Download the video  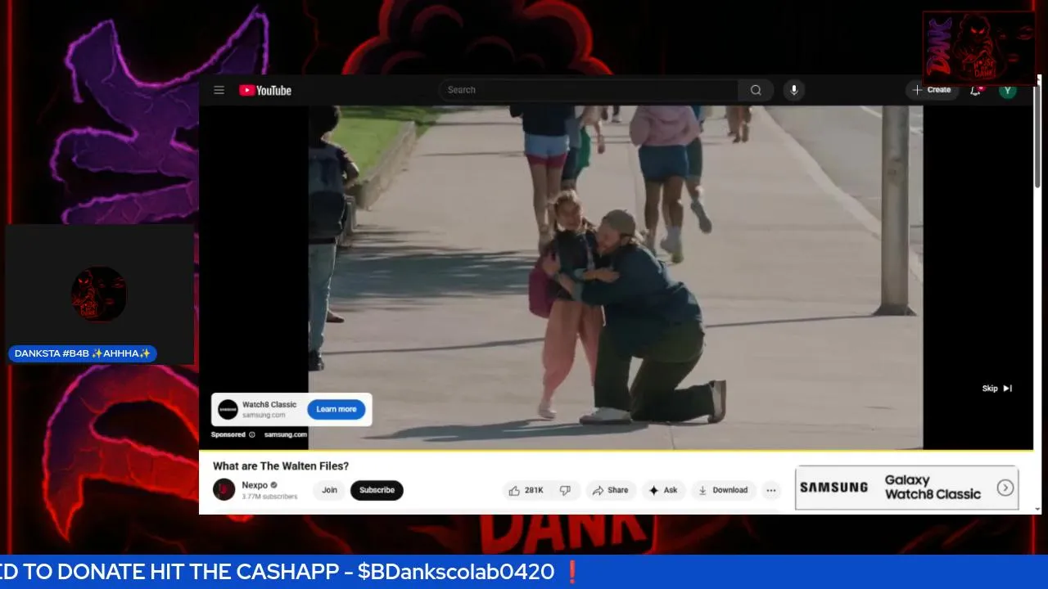coord(723,490)
